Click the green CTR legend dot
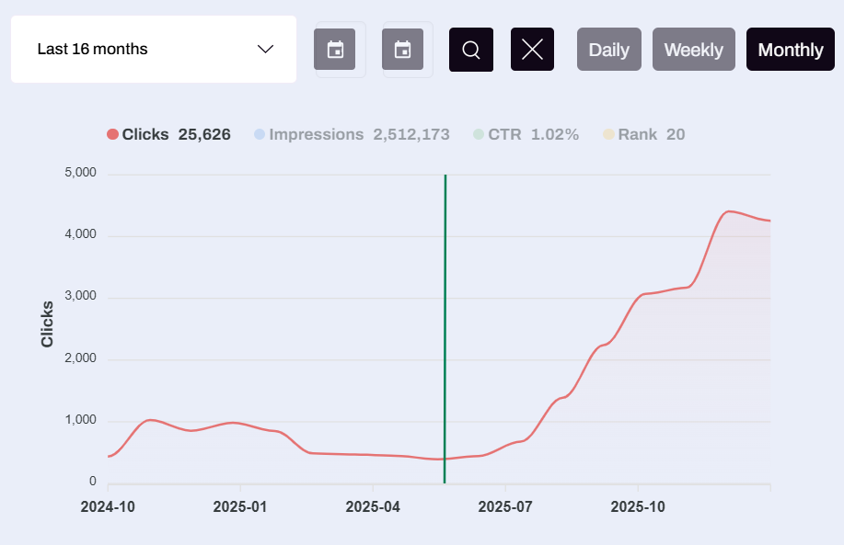Screen dimensions: 844x545 coord(479,134)
